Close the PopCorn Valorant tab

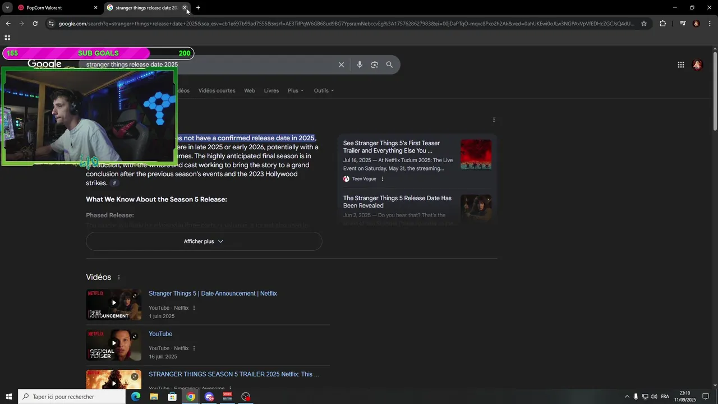pos(95,8)
